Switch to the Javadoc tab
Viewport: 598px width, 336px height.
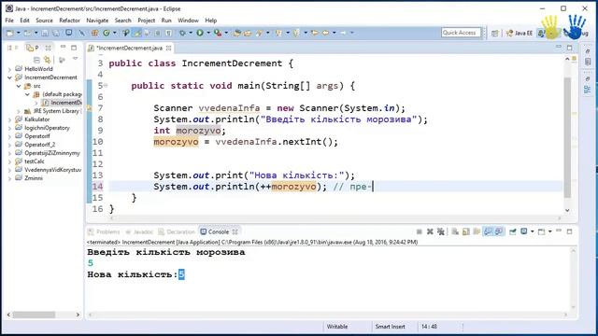(139, 231)
